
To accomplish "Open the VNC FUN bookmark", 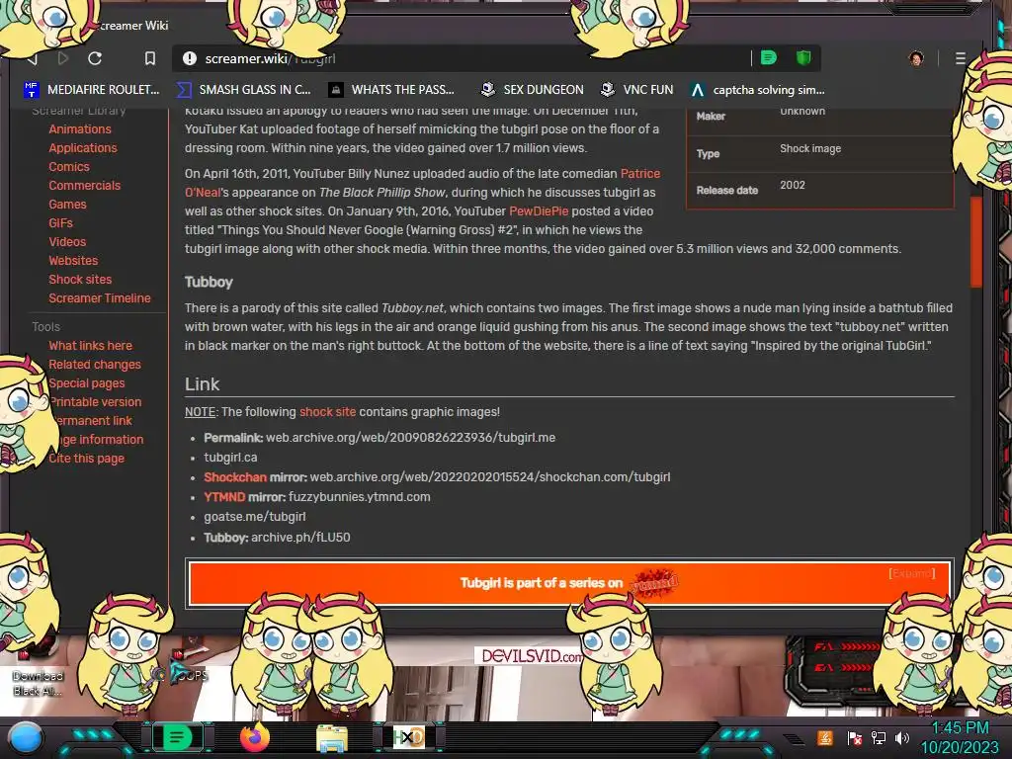I will click(636, 90).
